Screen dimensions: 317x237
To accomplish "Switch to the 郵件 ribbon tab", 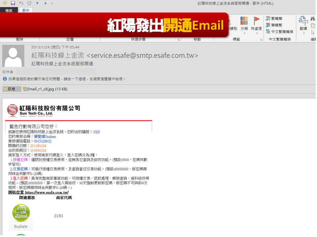I will pos(26,10).
